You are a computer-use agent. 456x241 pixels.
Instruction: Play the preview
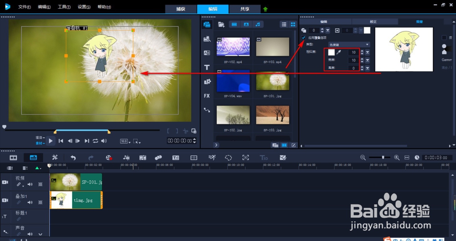(x=51, y=141)
